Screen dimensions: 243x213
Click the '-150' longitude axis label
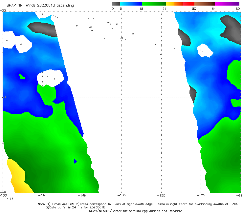[x=3, y=195]
